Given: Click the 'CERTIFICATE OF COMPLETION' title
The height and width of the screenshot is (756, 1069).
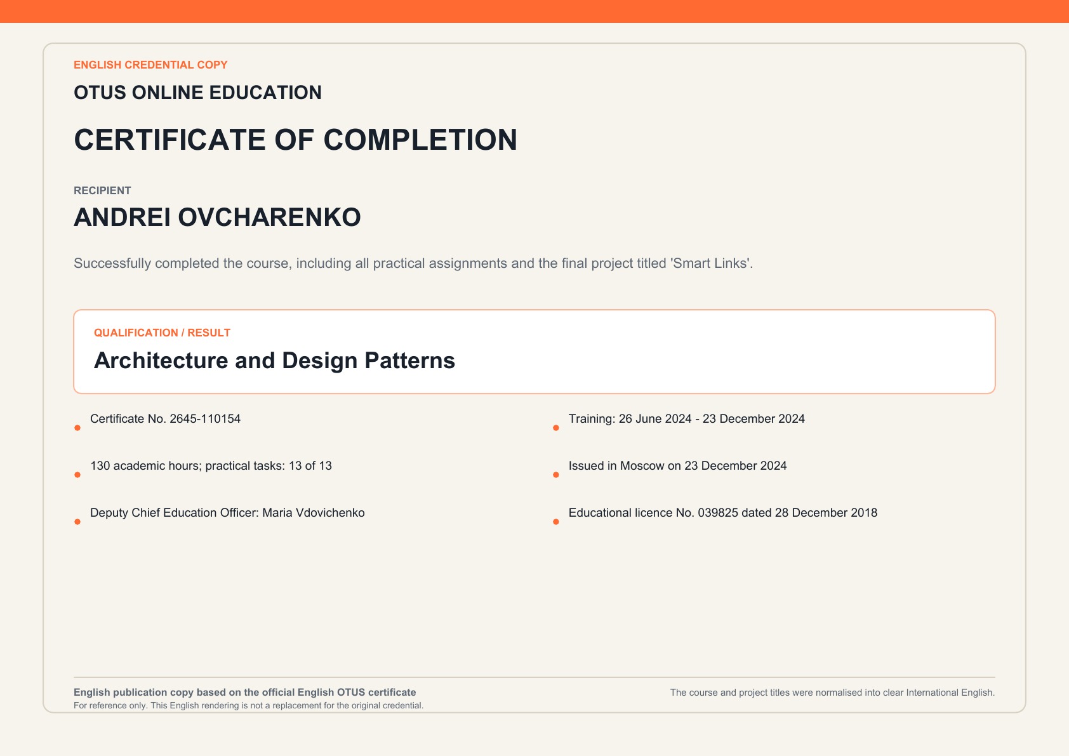Looking at the screenshot, I should (x=295, y=140).
